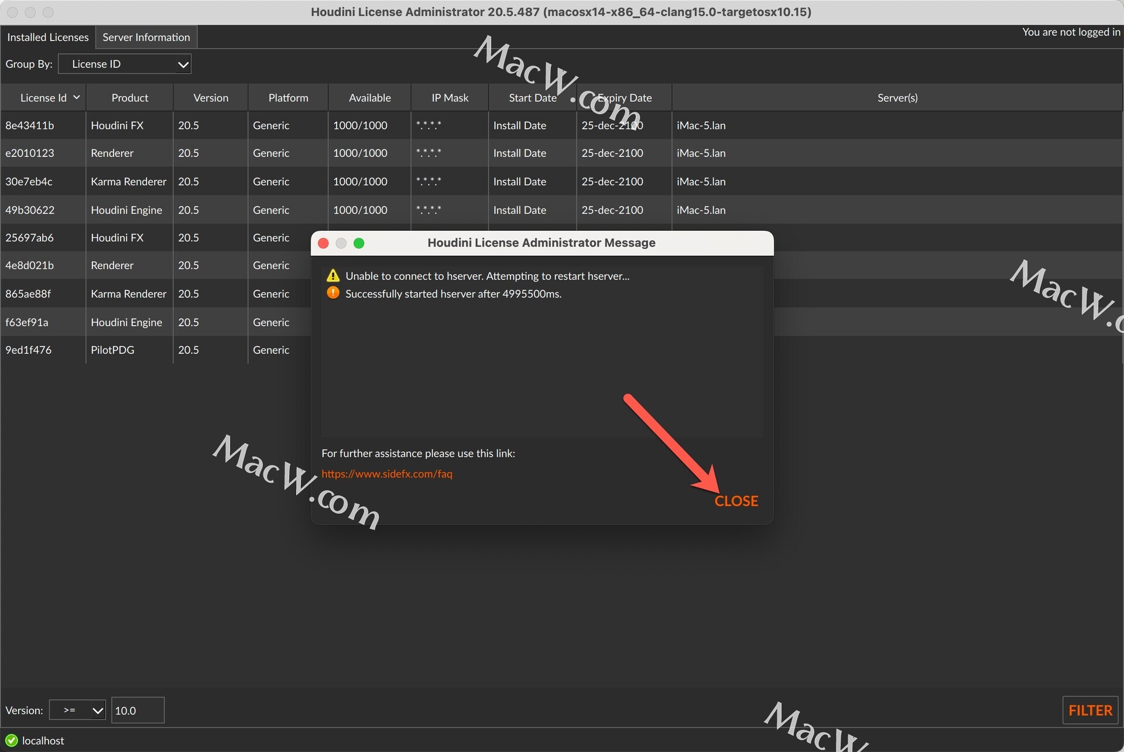Click the Available column header

coord(369,98)
